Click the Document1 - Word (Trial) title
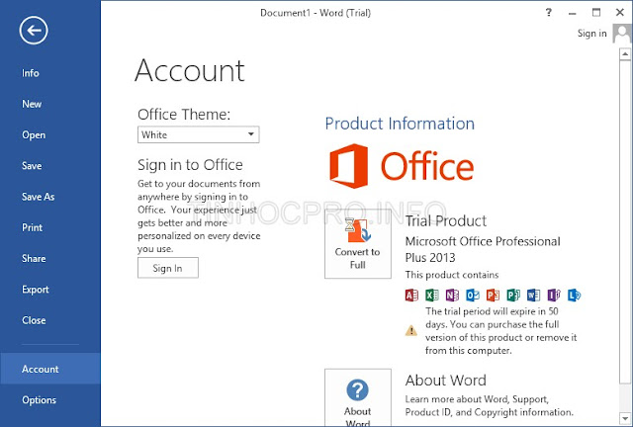The image size is (633, 427). coord(316,13)
